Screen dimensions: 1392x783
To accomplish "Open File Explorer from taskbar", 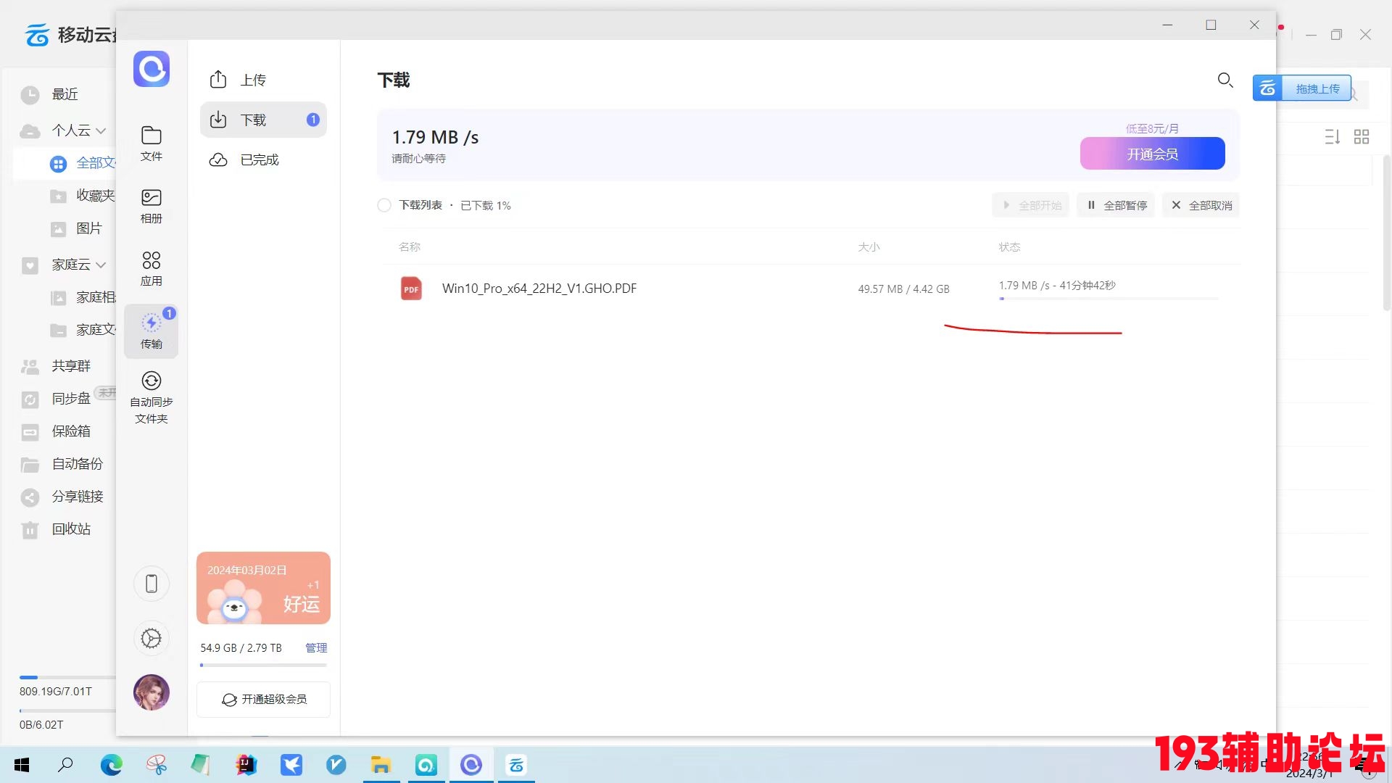I will pos(381,765).
